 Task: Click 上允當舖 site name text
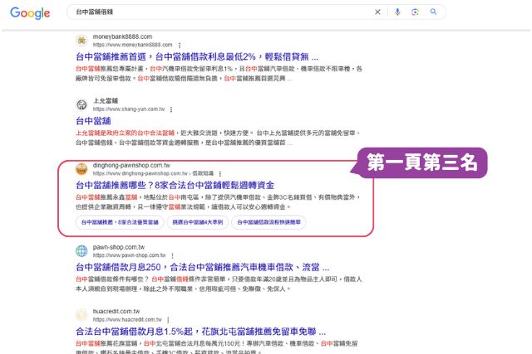(x=106, y=101)
